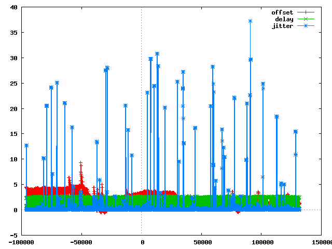This screenshot has height=249, width=332.
Task: Click the tallest red offset spike near 9
Action: point(81,162)
